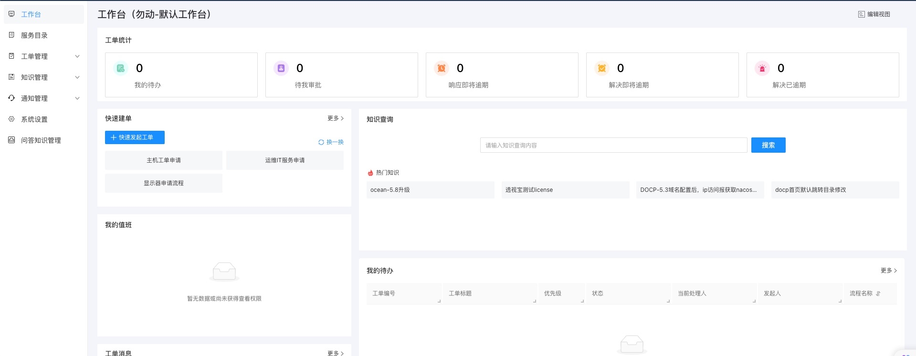Open 通知管理 in the sidebar menu
Screen dimensions: 916x356
[x=44, y=98]
